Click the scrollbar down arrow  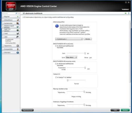click(x=130, y=106)
